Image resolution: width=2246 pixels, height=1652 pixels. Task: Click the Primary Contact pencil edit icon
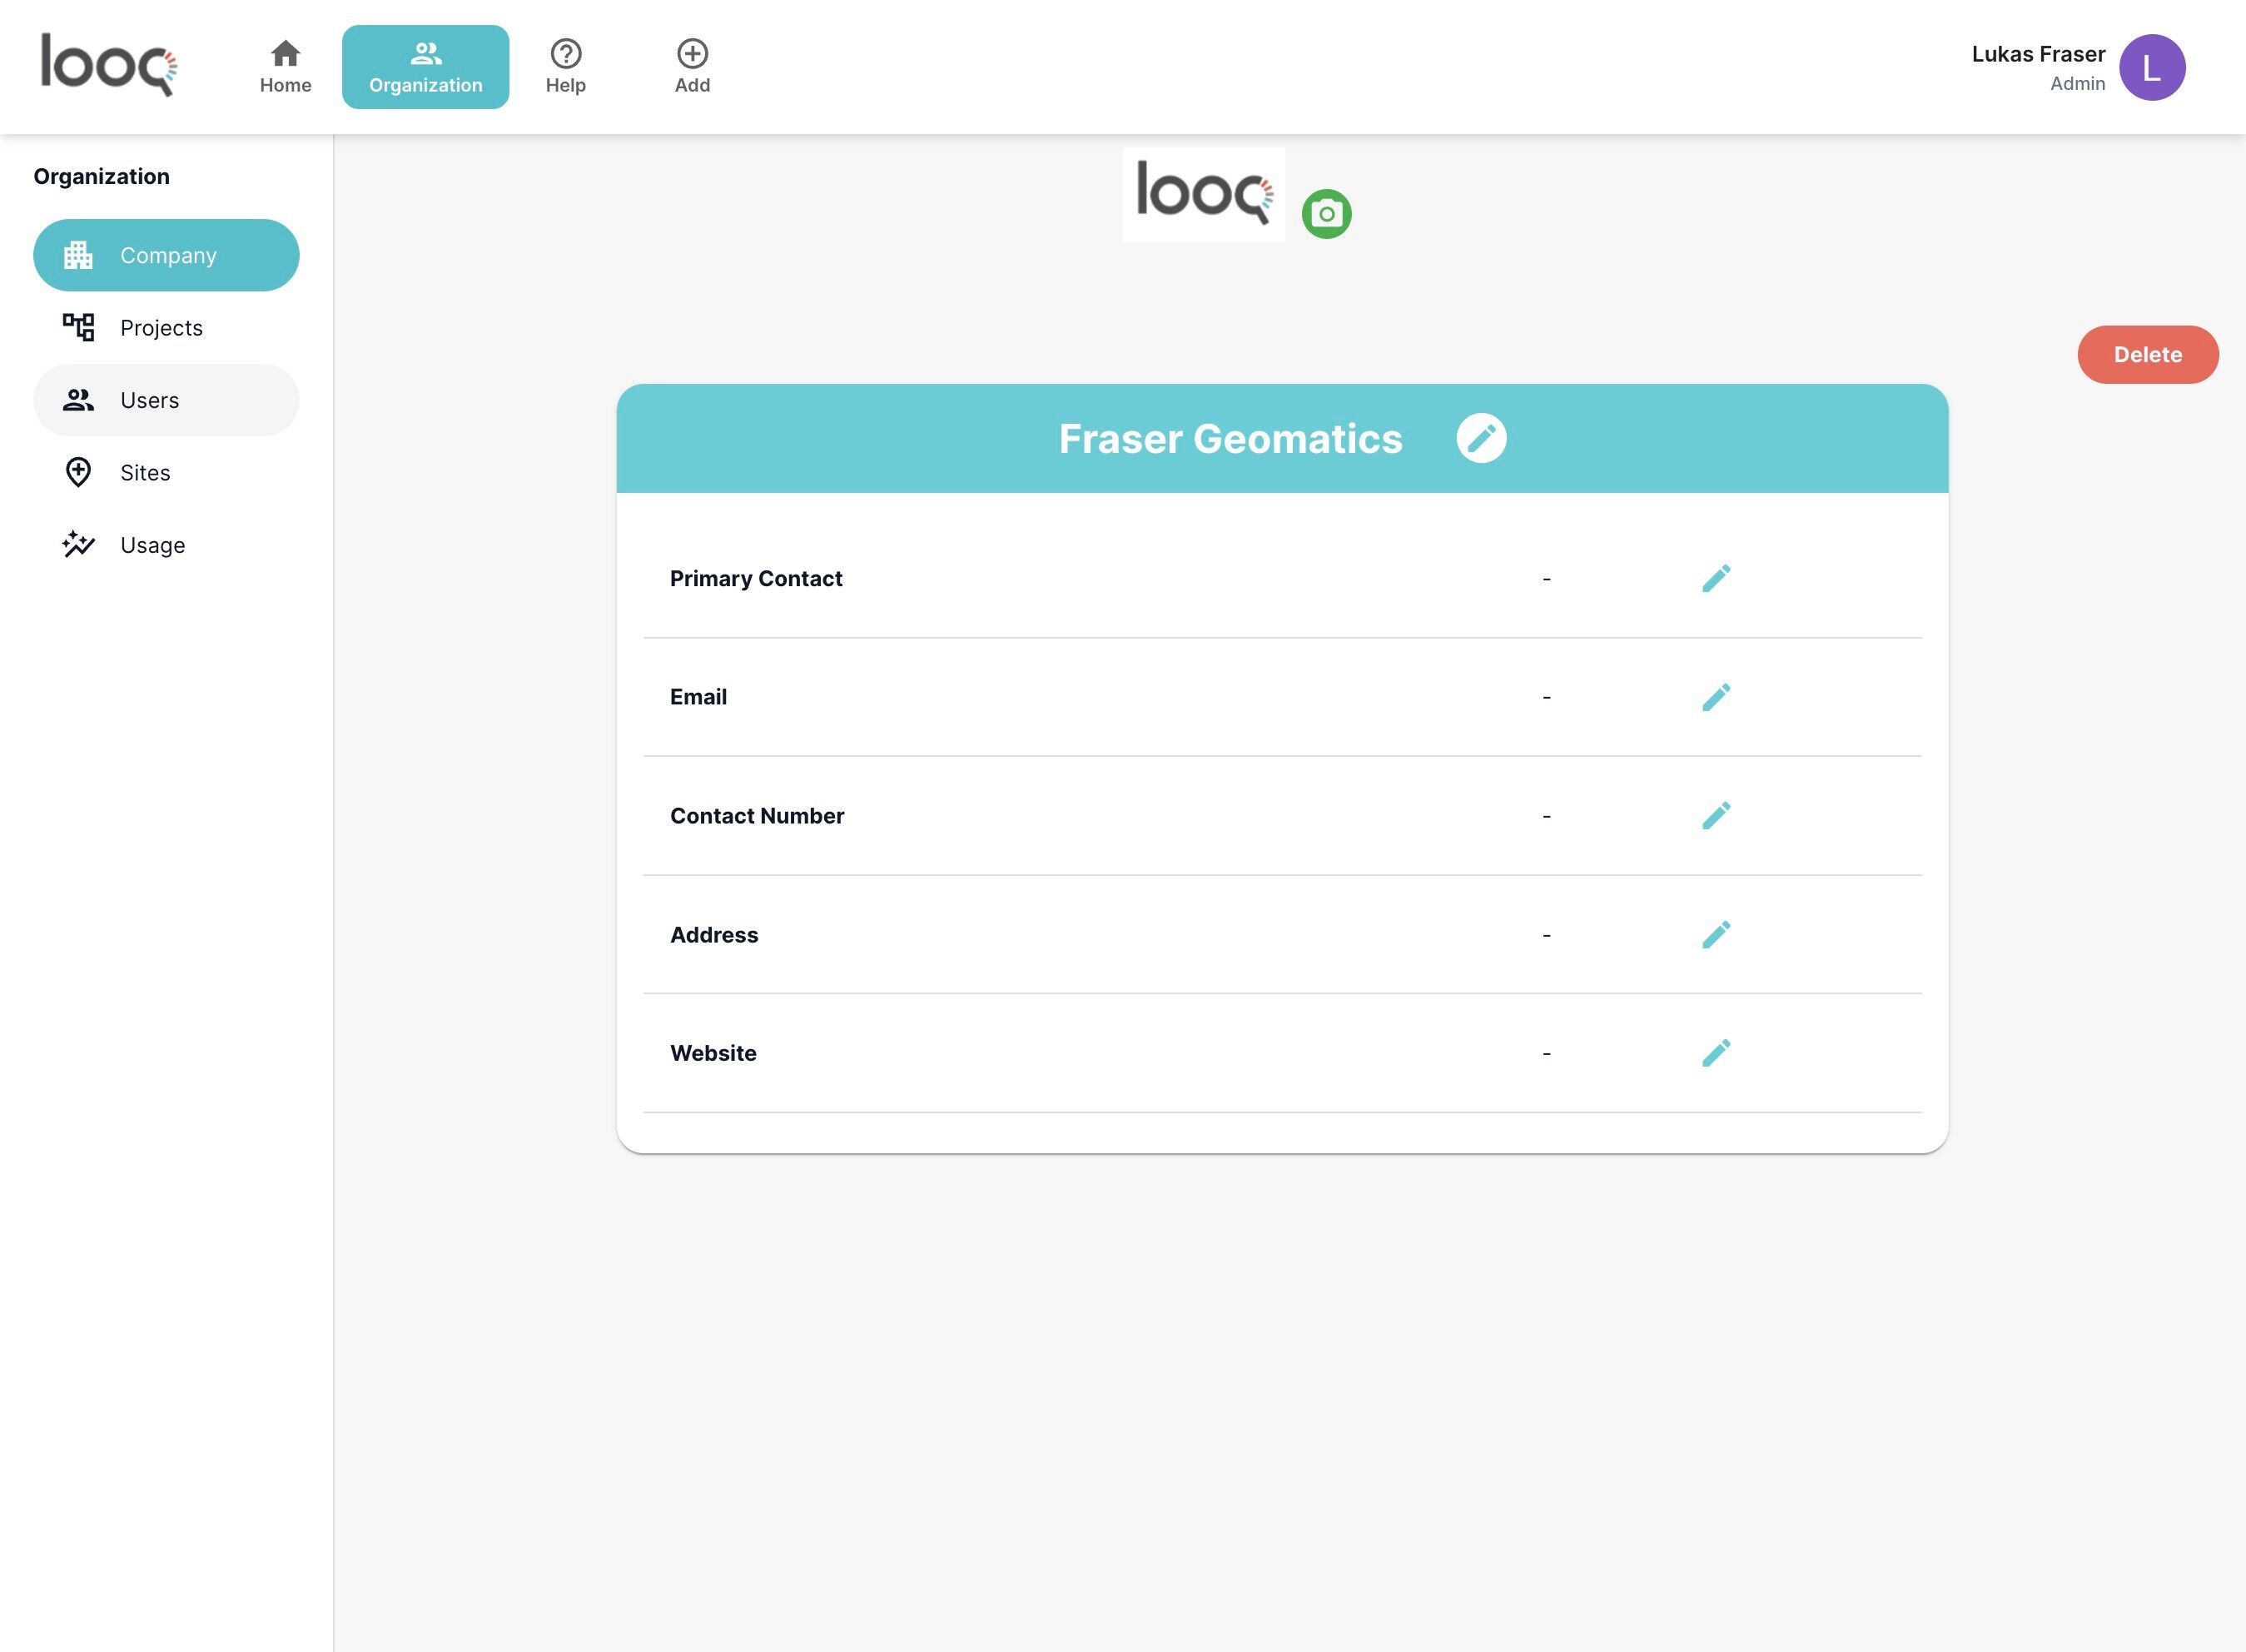pyautogui.click(x=1715, y=579)
